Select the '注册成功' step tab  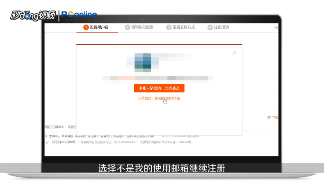218,27
